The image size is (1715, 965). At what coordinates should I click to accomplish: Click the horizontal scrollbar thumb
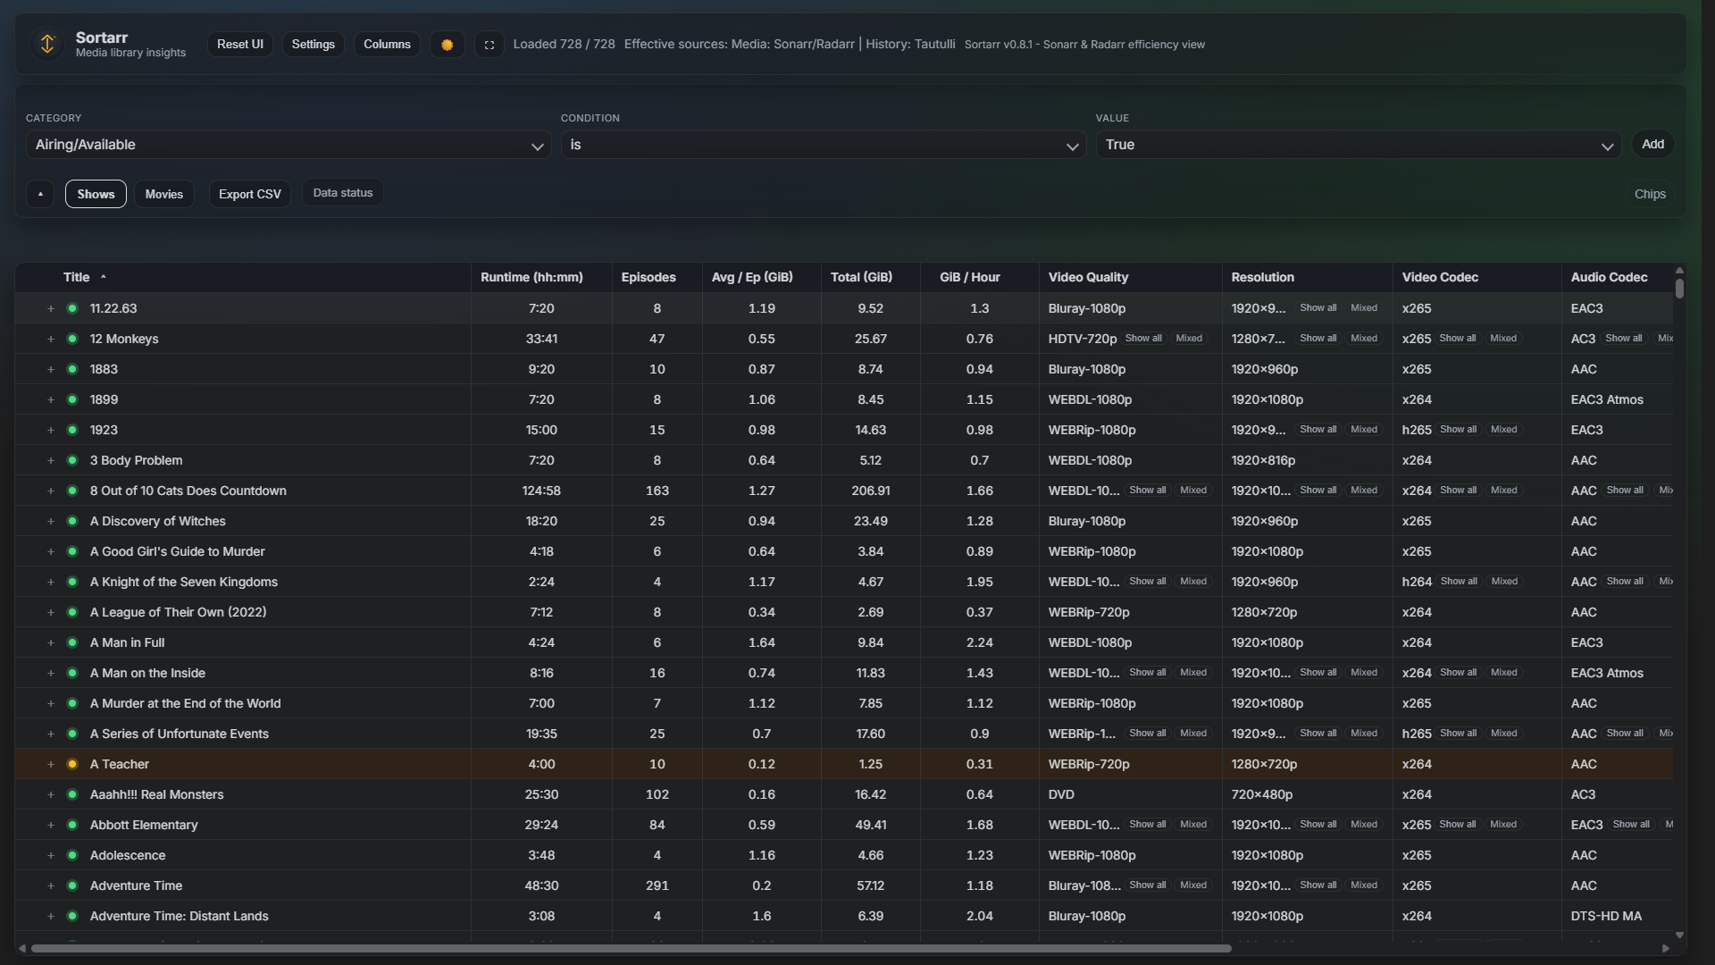tap(630, 949)
